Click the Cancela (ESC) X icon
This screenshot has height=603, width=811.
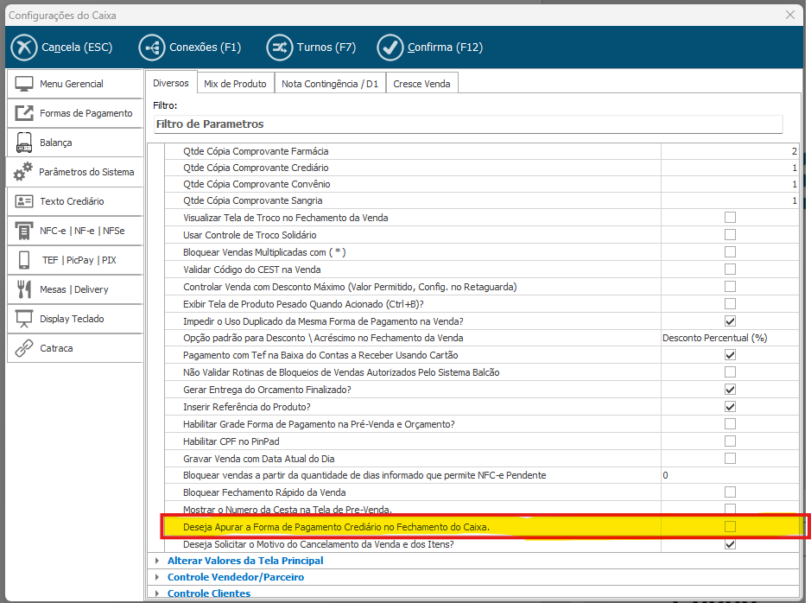tap(26, 47)
